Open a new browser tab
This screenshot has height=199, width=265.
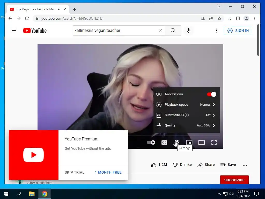(74, 9)
